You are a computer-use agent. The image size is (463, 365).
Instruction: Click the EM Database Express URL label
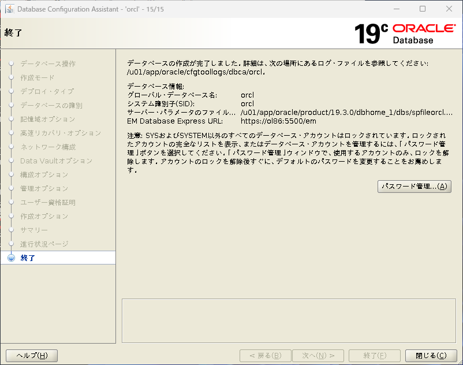(x=175, y=121)
